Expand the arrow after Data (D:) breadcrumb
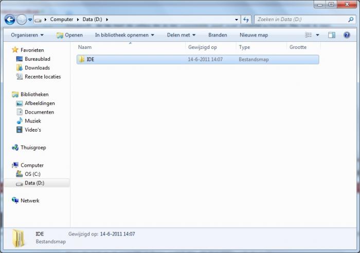This screenshot has height=253, width=360. (107, 20)
